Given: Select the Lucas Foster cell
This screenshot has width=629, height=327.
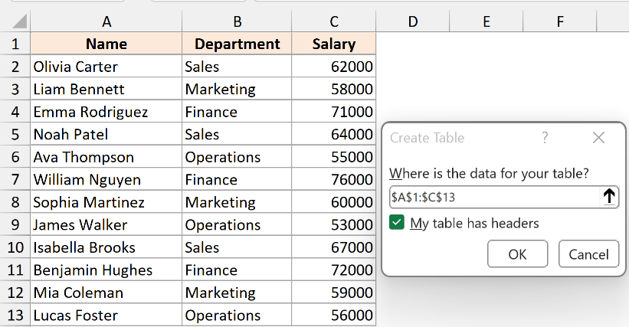Looking at the screenshot, I should pyautogui.click(x=106, y=316).
